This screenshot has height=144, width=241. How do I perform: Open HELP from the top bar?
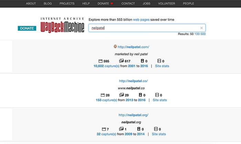[86, 3]
